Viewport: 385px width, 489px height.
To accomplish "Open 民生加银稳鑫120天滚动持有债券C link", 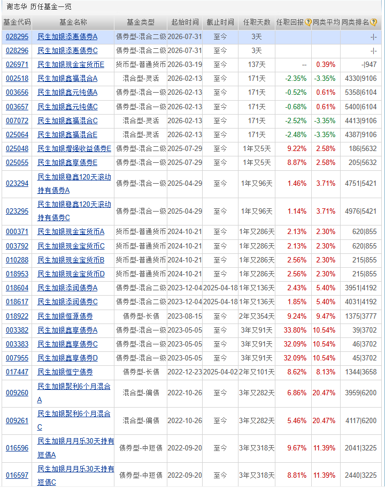I will [x=74, y=211].
